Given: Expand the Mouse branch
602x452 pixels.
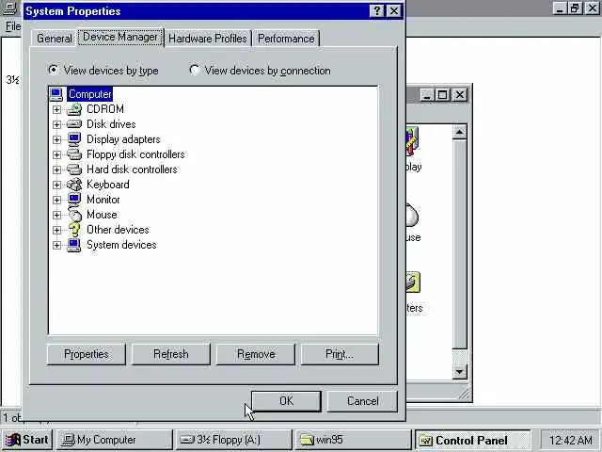Looking at the screenshot, I should 56,215.
